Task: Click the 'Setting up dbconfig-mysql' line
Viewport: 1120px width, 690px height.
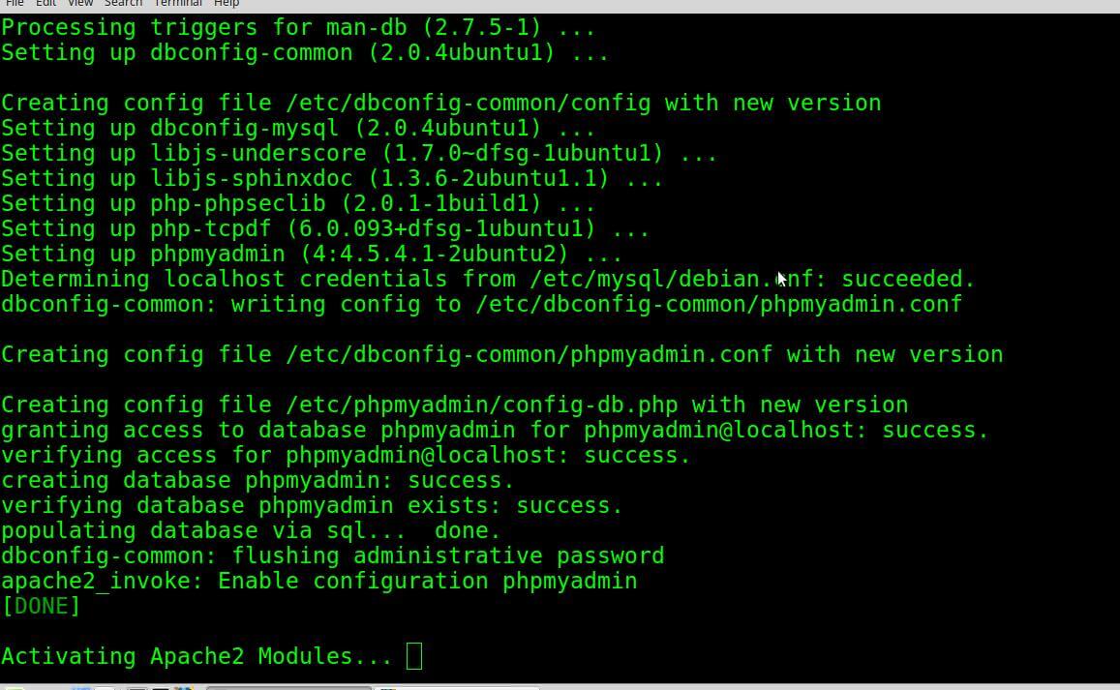Action: 298,129
